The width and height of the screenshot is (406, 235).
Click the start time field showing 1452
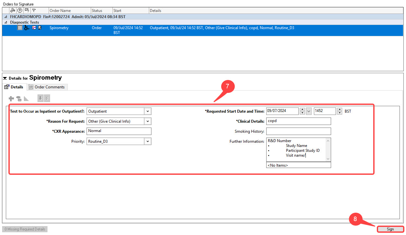pos(325,111)
